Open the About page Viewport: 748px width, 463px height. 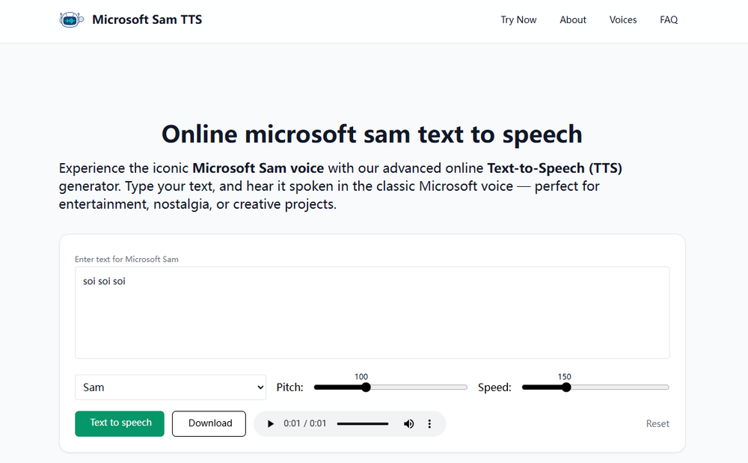573,19
